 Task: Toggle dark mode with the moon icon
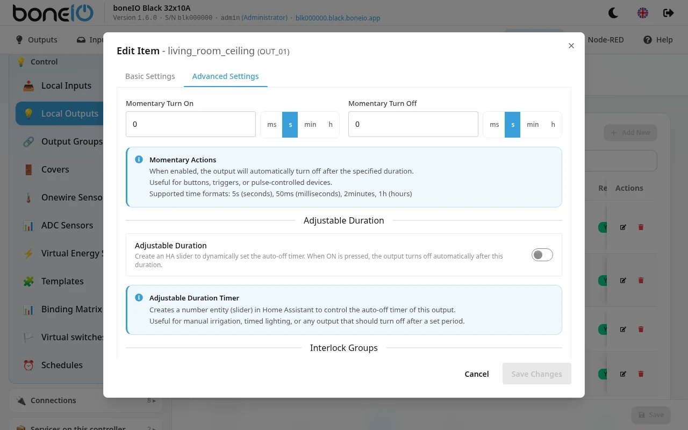point(613,13)
